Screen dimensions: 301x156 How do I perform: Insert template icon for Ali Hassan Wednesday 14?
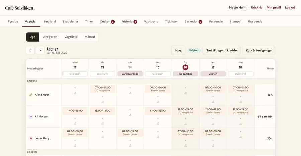coord(130,115)
